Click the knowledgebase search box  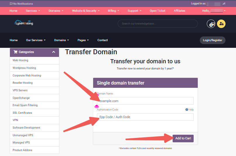(158, 24)
